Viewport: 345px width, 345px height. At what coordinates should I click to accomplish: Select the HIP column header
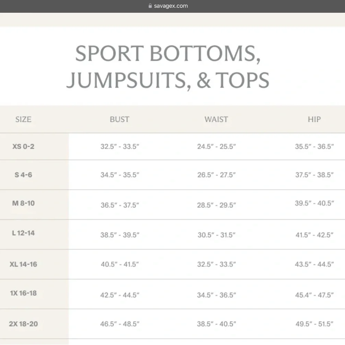point(314,119)
